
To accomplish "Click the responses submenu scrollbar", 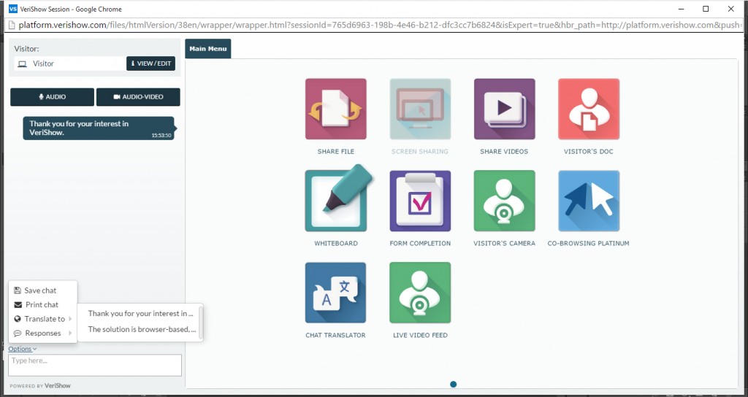I will point(201,323).
